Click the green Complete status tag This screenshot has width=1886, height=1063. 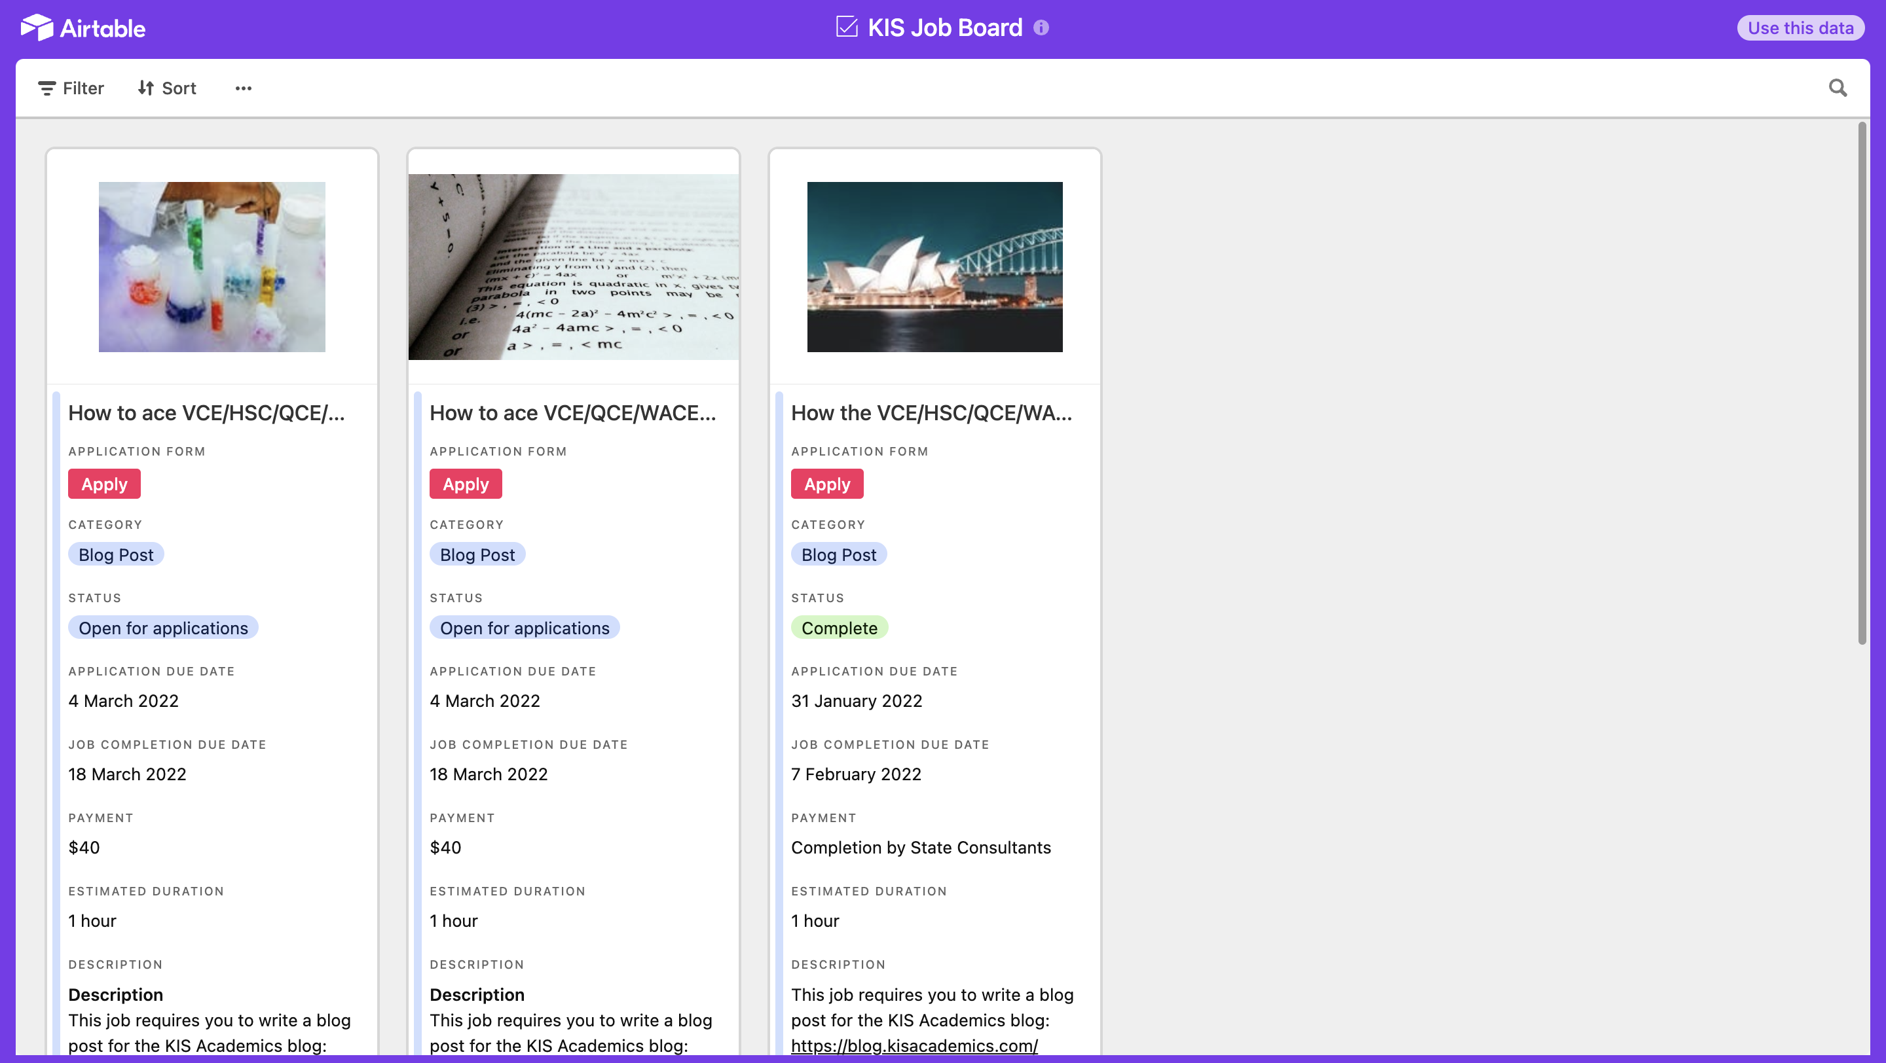point(839,628)
